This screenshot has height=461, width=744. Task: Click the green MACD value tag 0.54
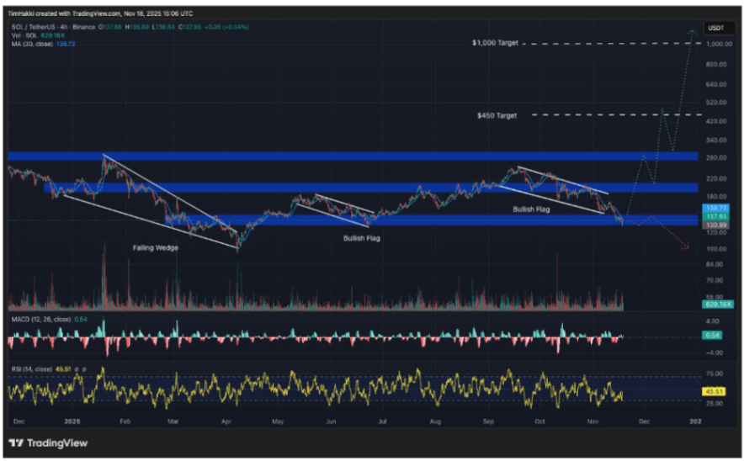click(x=712, y=336)
